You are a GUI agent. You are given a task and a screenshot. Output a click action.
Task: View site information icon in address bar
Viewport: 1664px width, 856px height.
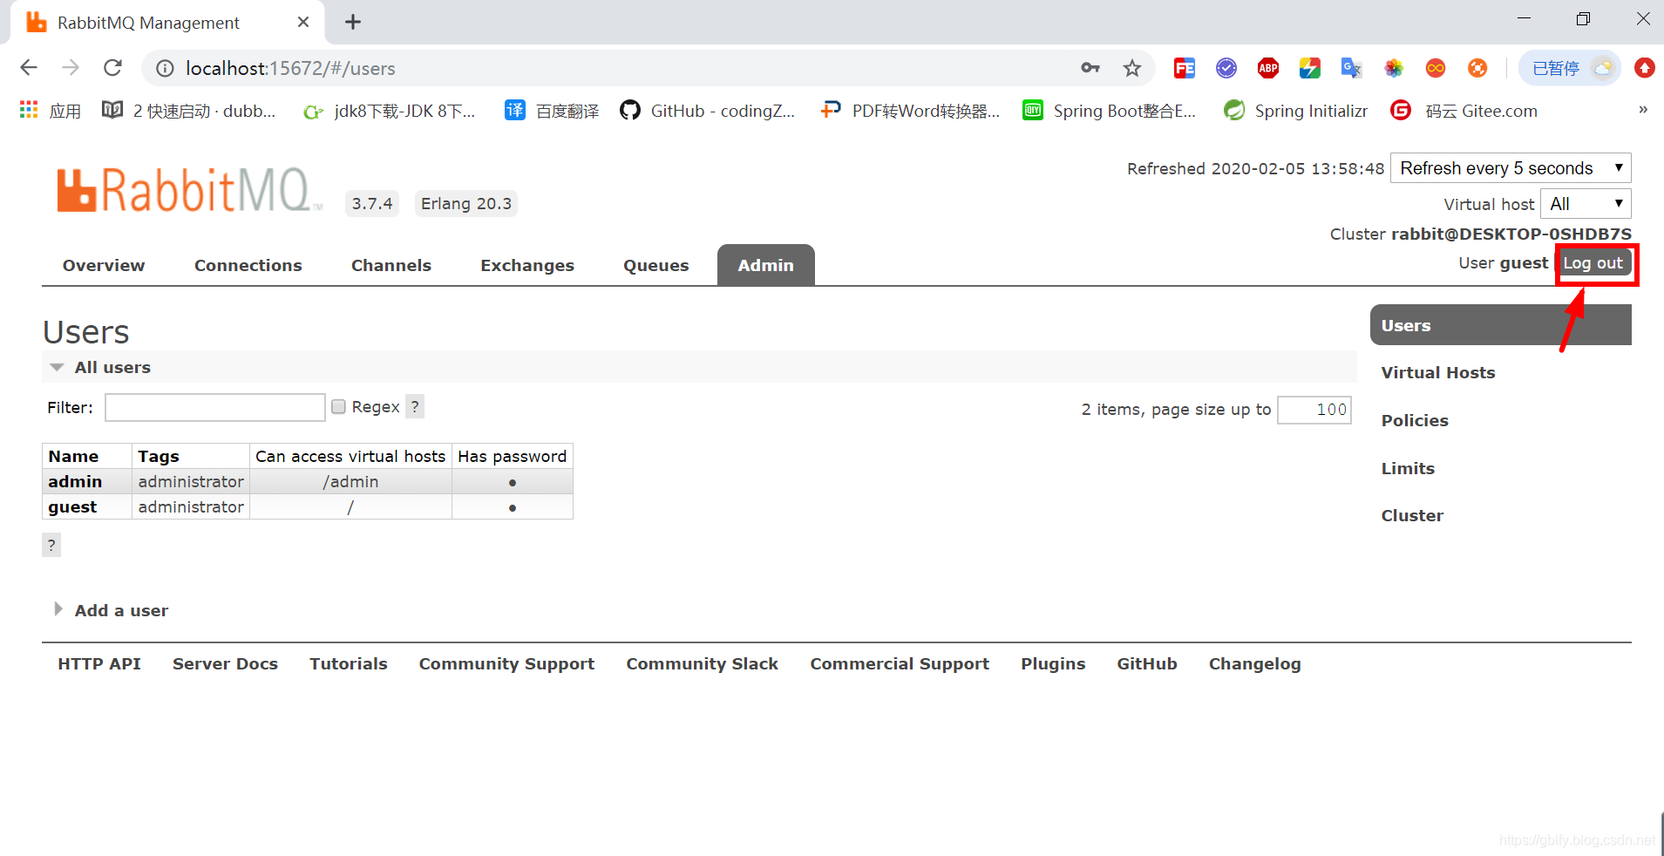point(165,68)
